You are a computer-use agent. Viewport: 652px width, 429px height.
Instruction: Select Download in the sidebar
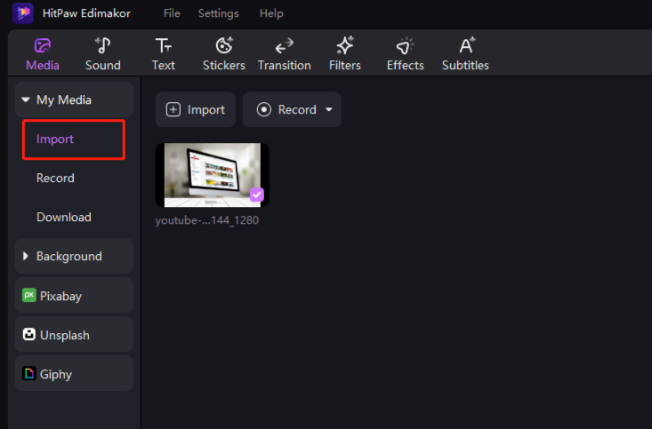(63, 218)
